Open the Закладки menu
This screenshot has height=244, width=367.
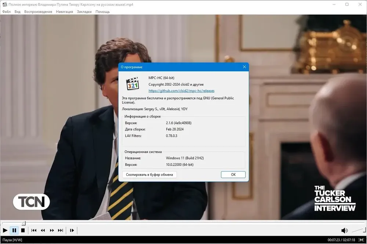[84, 12]
